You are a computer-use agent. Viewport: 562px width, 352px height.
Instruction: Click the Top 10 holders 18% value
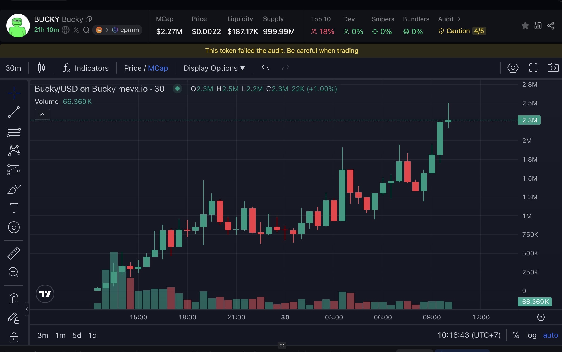(x=323, y=31)
